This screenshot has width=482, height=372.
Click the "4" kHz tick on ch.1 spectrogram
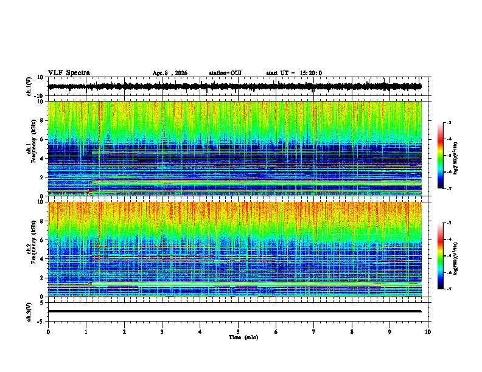click(x=42, y=159)
